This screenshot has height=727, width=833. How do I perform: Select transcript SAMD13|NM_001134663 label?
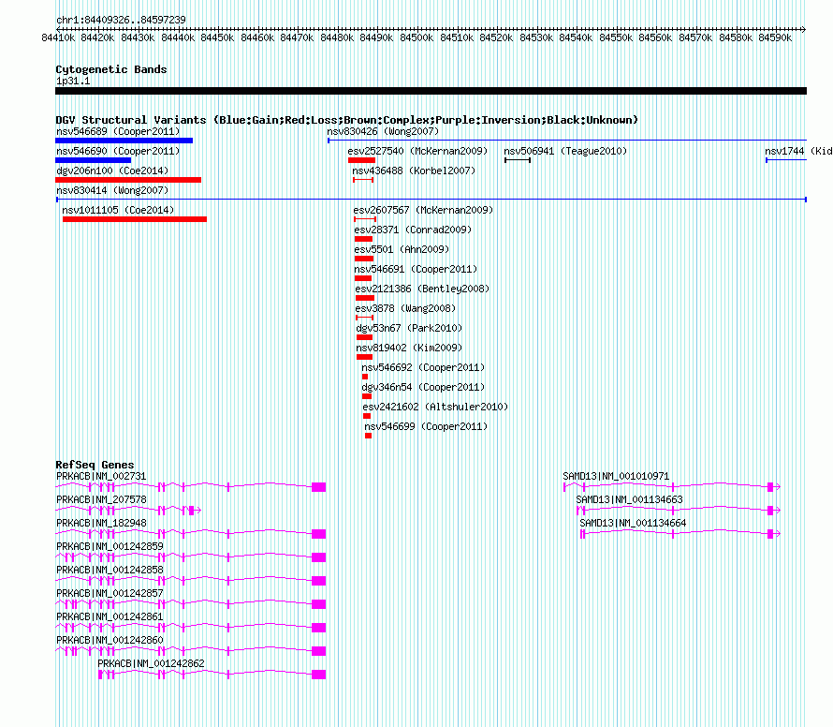630,499
